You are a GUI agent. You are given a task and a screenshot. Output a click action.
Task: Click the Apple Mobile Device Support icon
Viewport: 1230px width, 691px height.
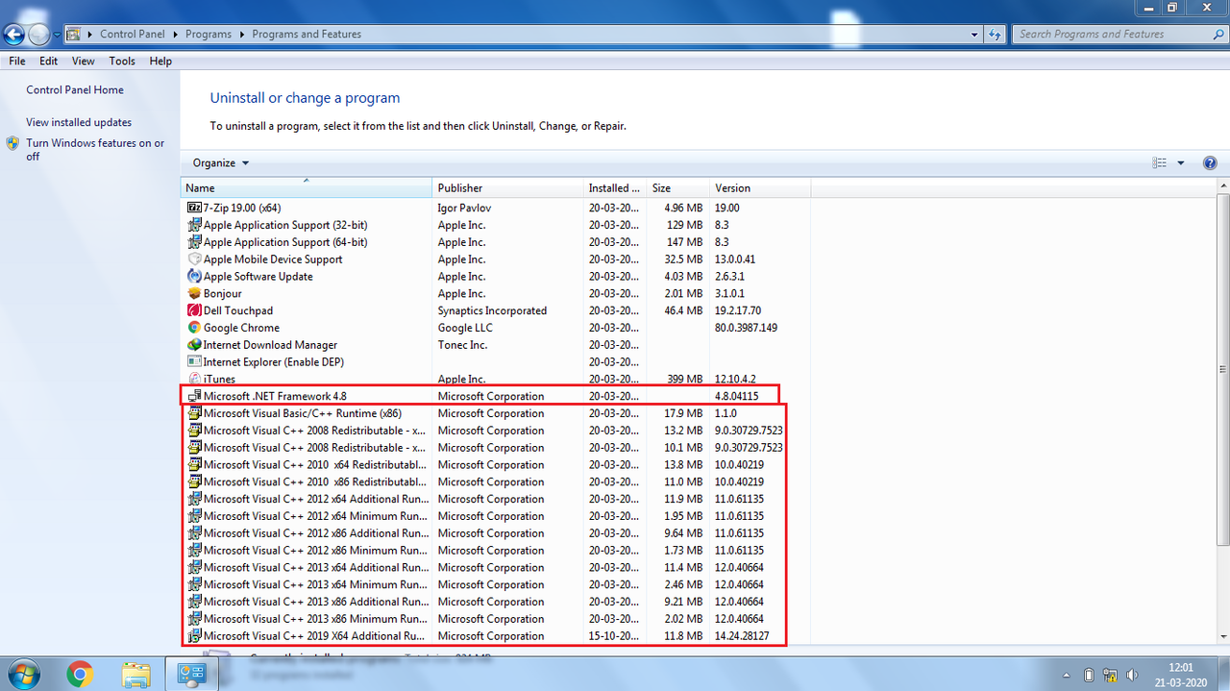coord(194,259)
